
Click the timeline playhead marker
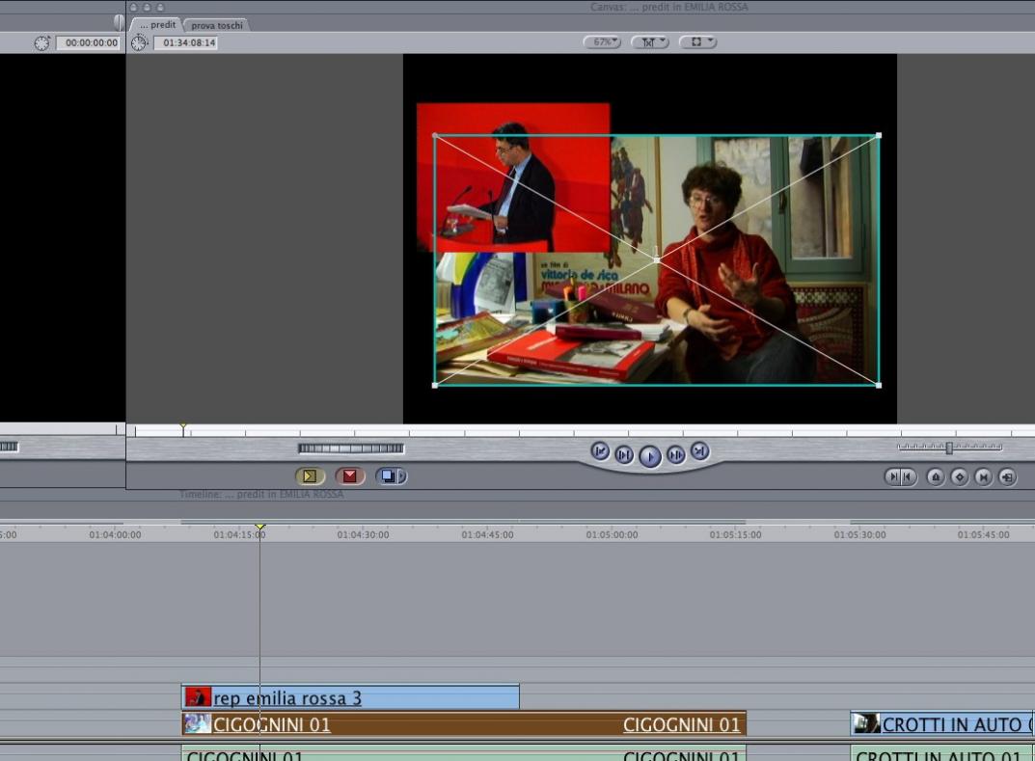tap(260, 527)
